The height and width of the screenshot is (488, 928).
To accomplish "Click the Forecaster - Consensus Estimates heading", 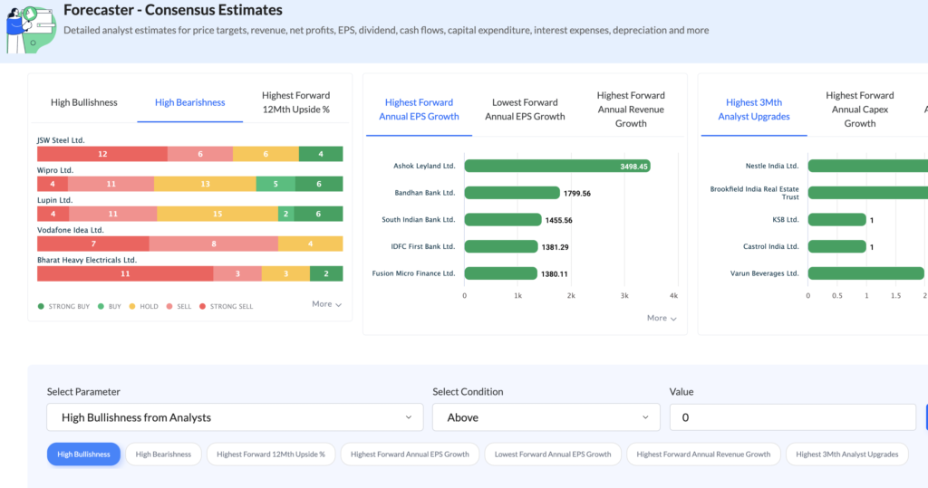I will (x=173, y=10).
